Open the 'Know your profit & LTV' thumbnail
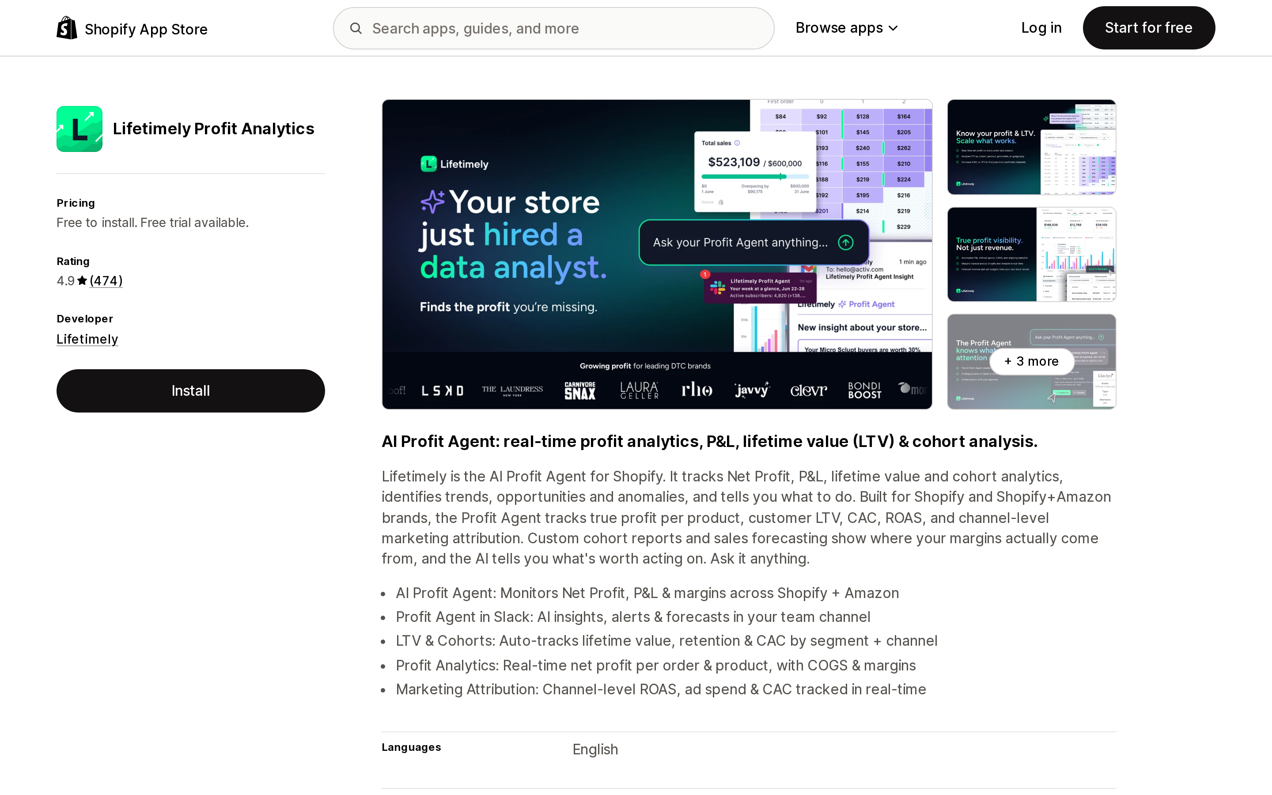This screenshot has width=1272, height=795. tap(1031, 147)
